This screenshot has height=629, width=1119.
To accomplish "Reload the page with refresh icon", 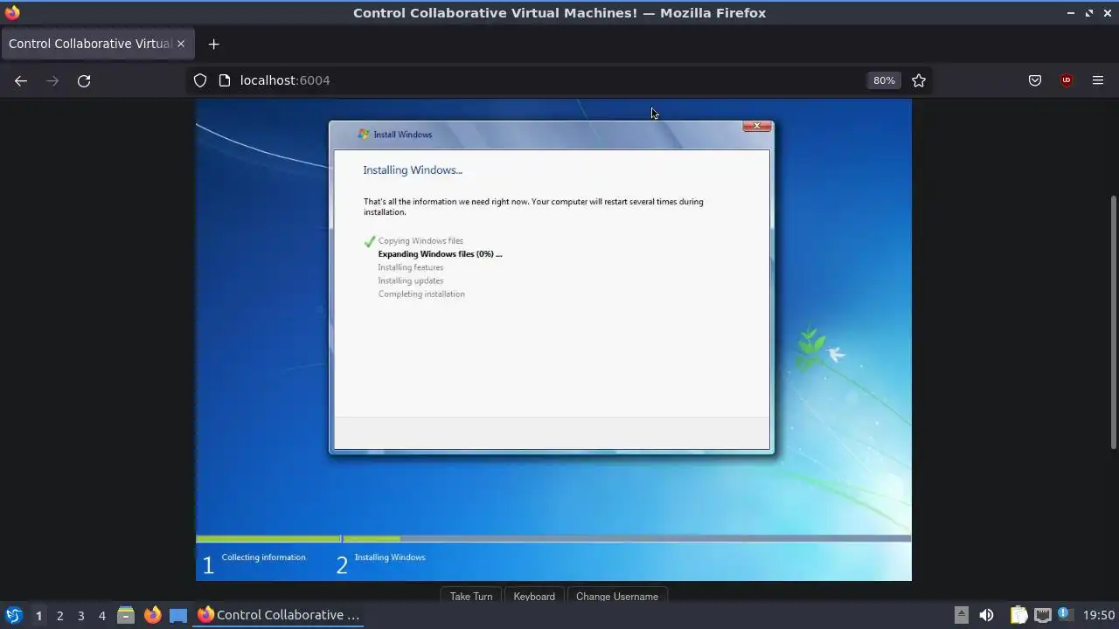I will point(84,80).
